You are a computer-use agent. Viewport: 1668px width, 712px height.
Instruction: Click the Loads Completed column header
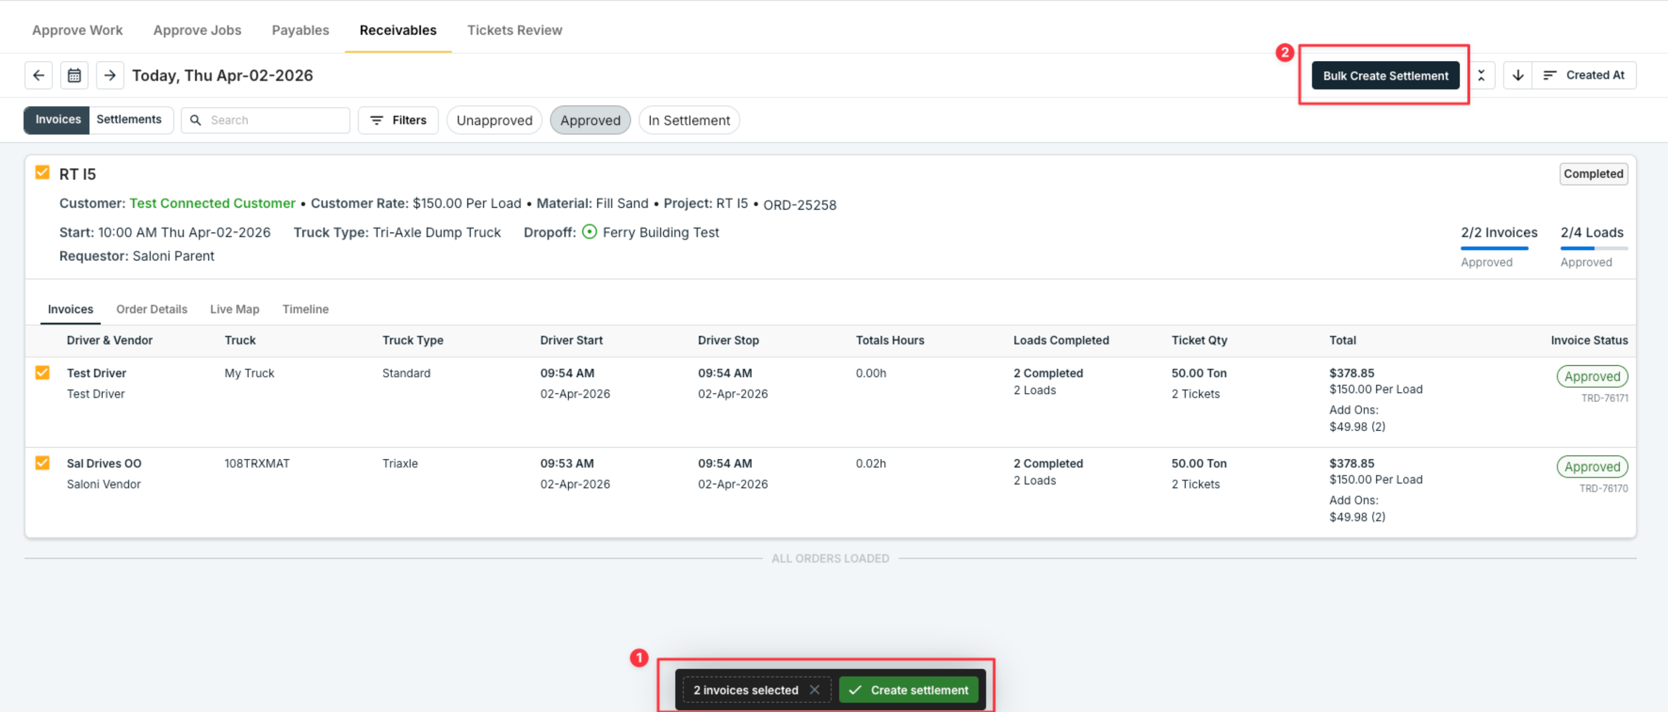pos(1061,340)
